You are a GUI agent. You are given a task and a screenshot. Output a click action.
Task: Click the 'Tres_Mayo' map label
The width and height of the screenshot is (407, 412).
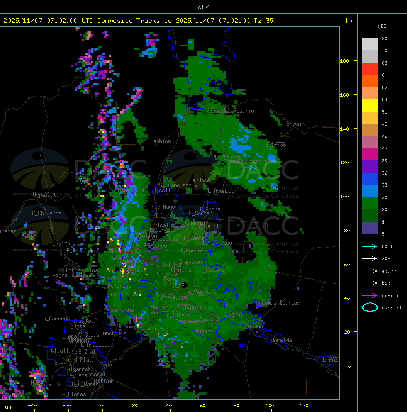coord(161,207)
